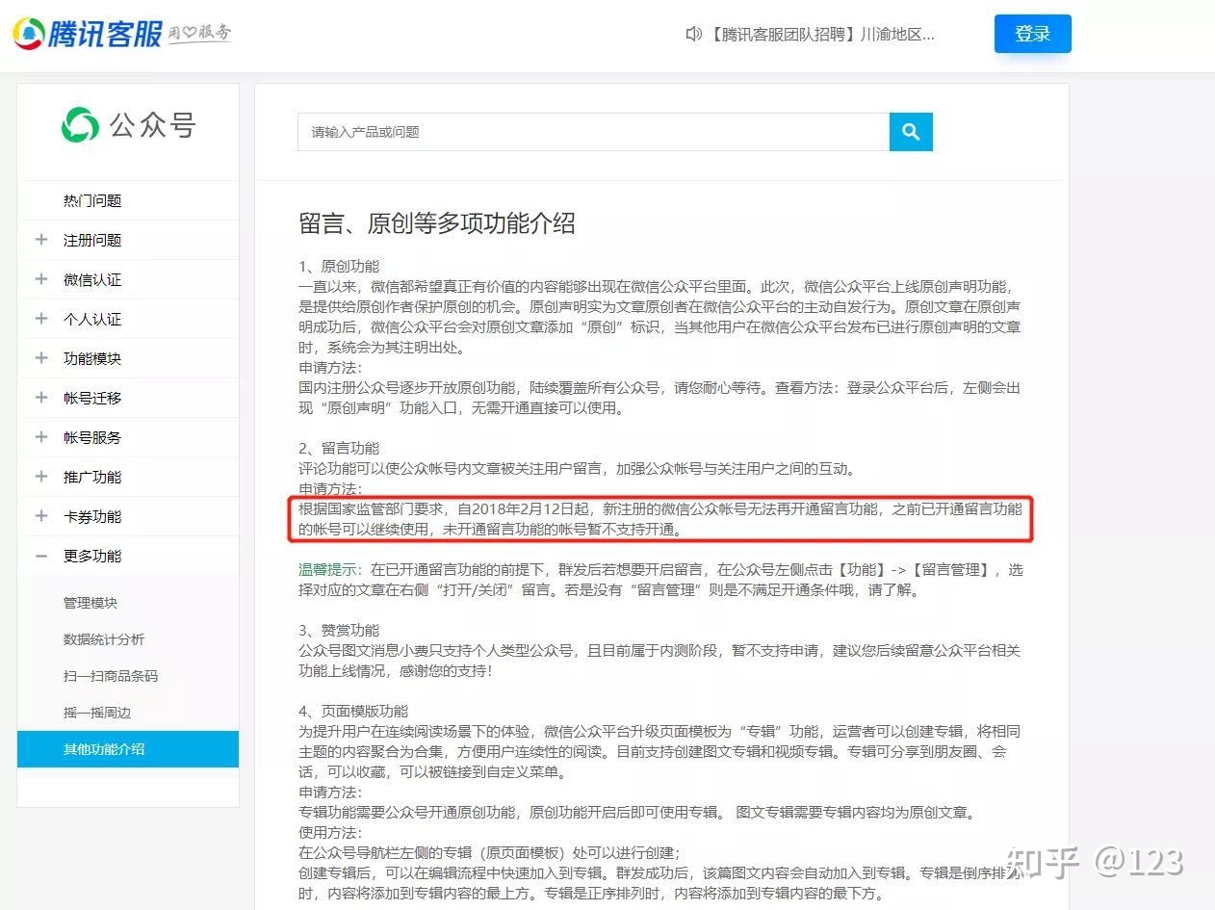Click the 登录 button

[x=1032, y=33]
